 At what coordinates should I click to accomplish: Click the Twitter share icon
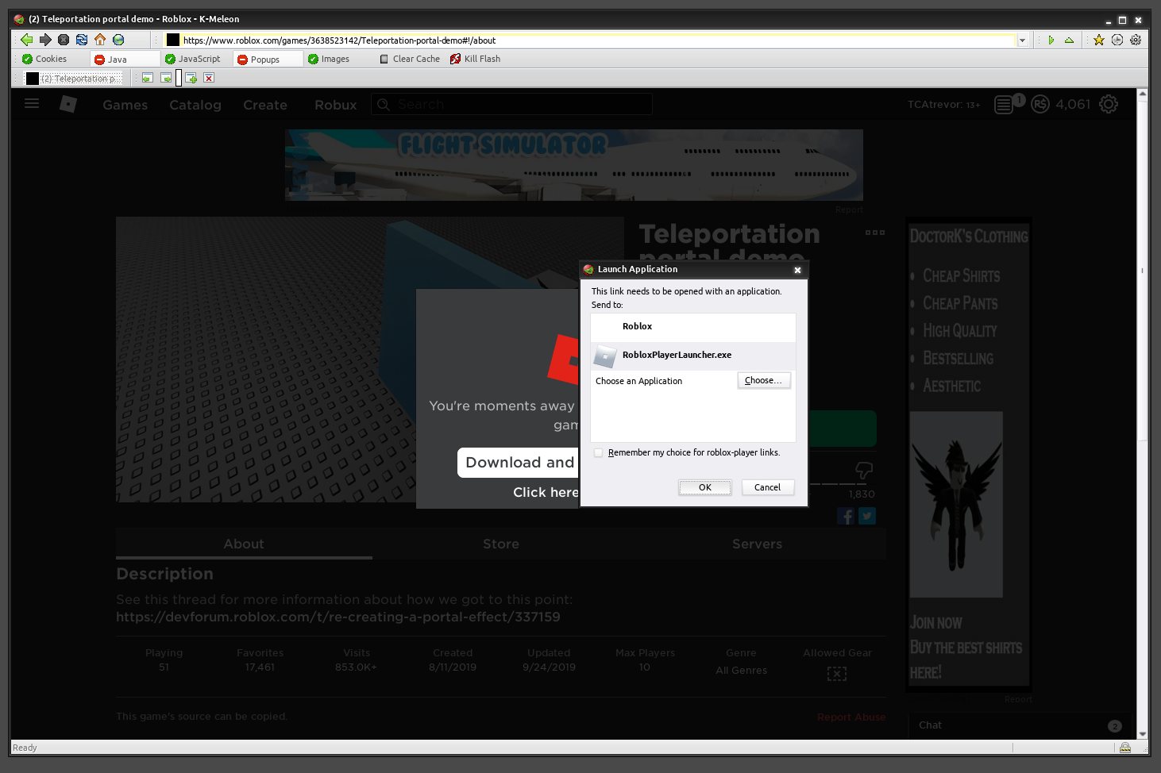(x=867, y=516)
